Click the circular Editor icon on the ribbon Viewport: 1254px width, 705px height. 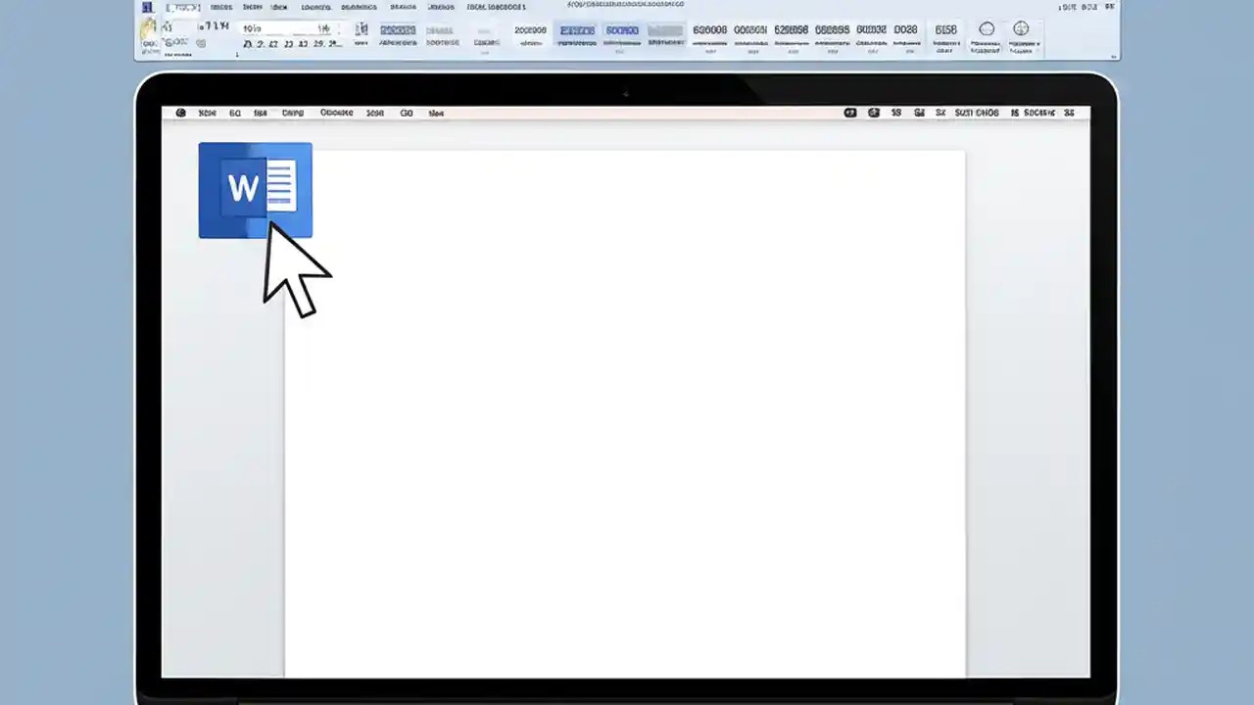(x=987, y=28)
